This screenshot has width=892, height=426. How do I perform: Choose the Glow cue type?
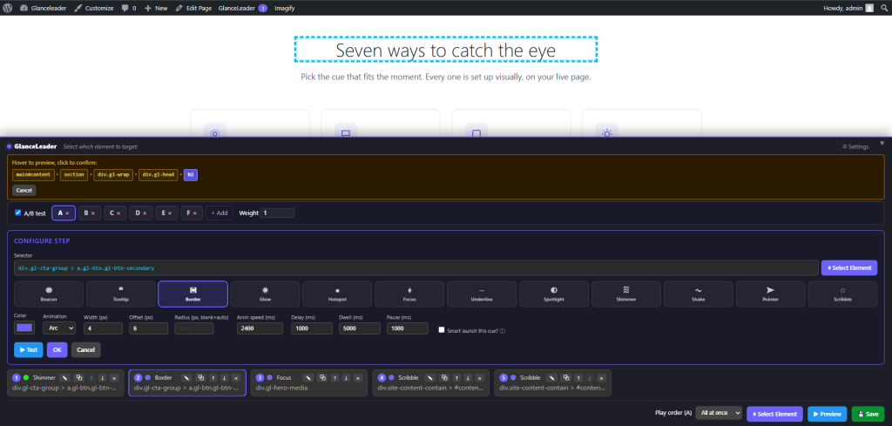265,294
